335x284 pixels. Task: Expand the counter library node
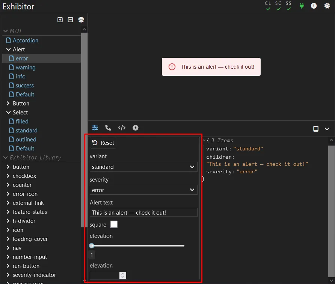click(x=8, y=185)
